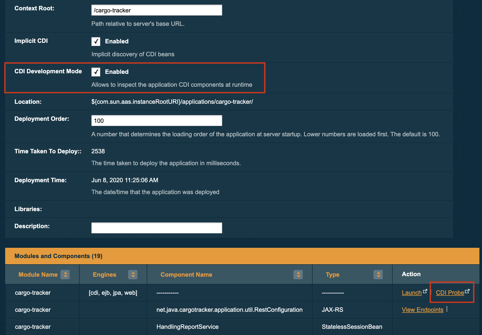Click external-link icon beside CDI Probe
482x335 pixels.
tap(467, 291)
